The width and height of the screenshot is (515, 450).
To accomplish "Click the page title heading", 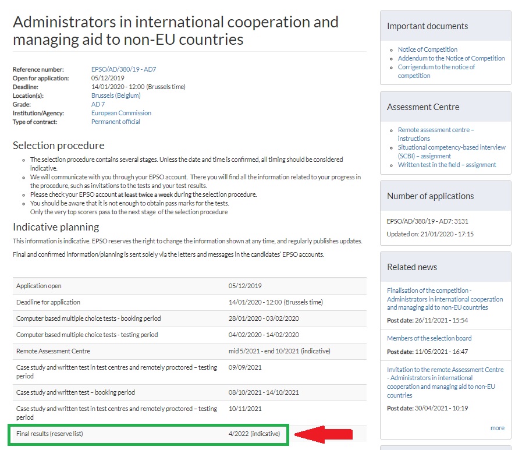I will click(x=175, y=31).
